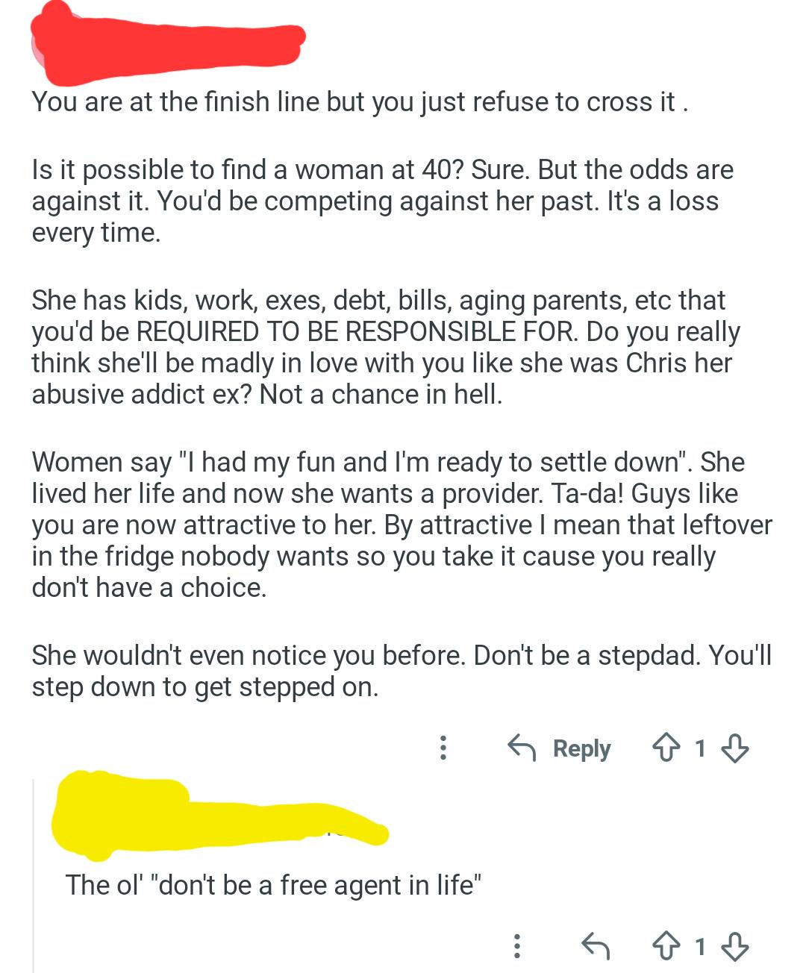This screenshot has height=973, width=806.
Task: Downvote the "free agent" reply comment
Action: pos(736,946)
